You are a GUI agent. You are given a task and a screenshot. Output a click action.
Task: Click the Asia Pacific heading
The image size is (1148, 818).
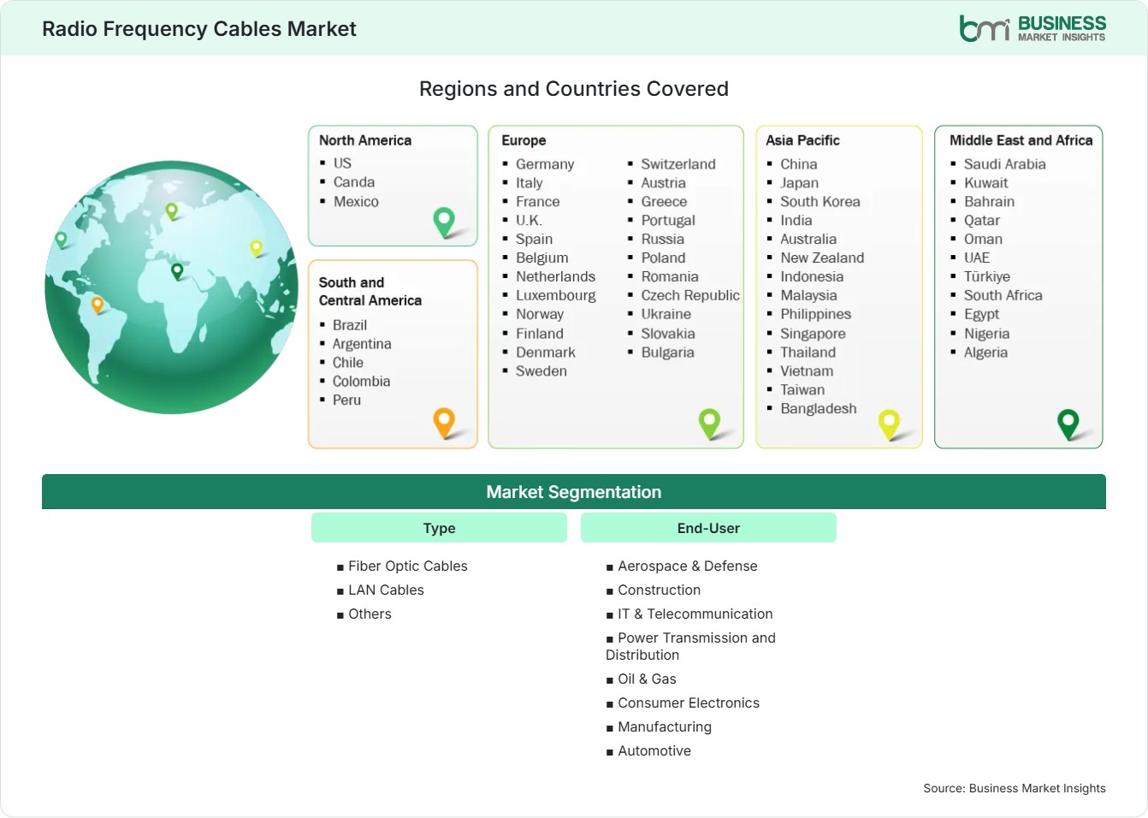pyautogui.click(x=802, y=140)
